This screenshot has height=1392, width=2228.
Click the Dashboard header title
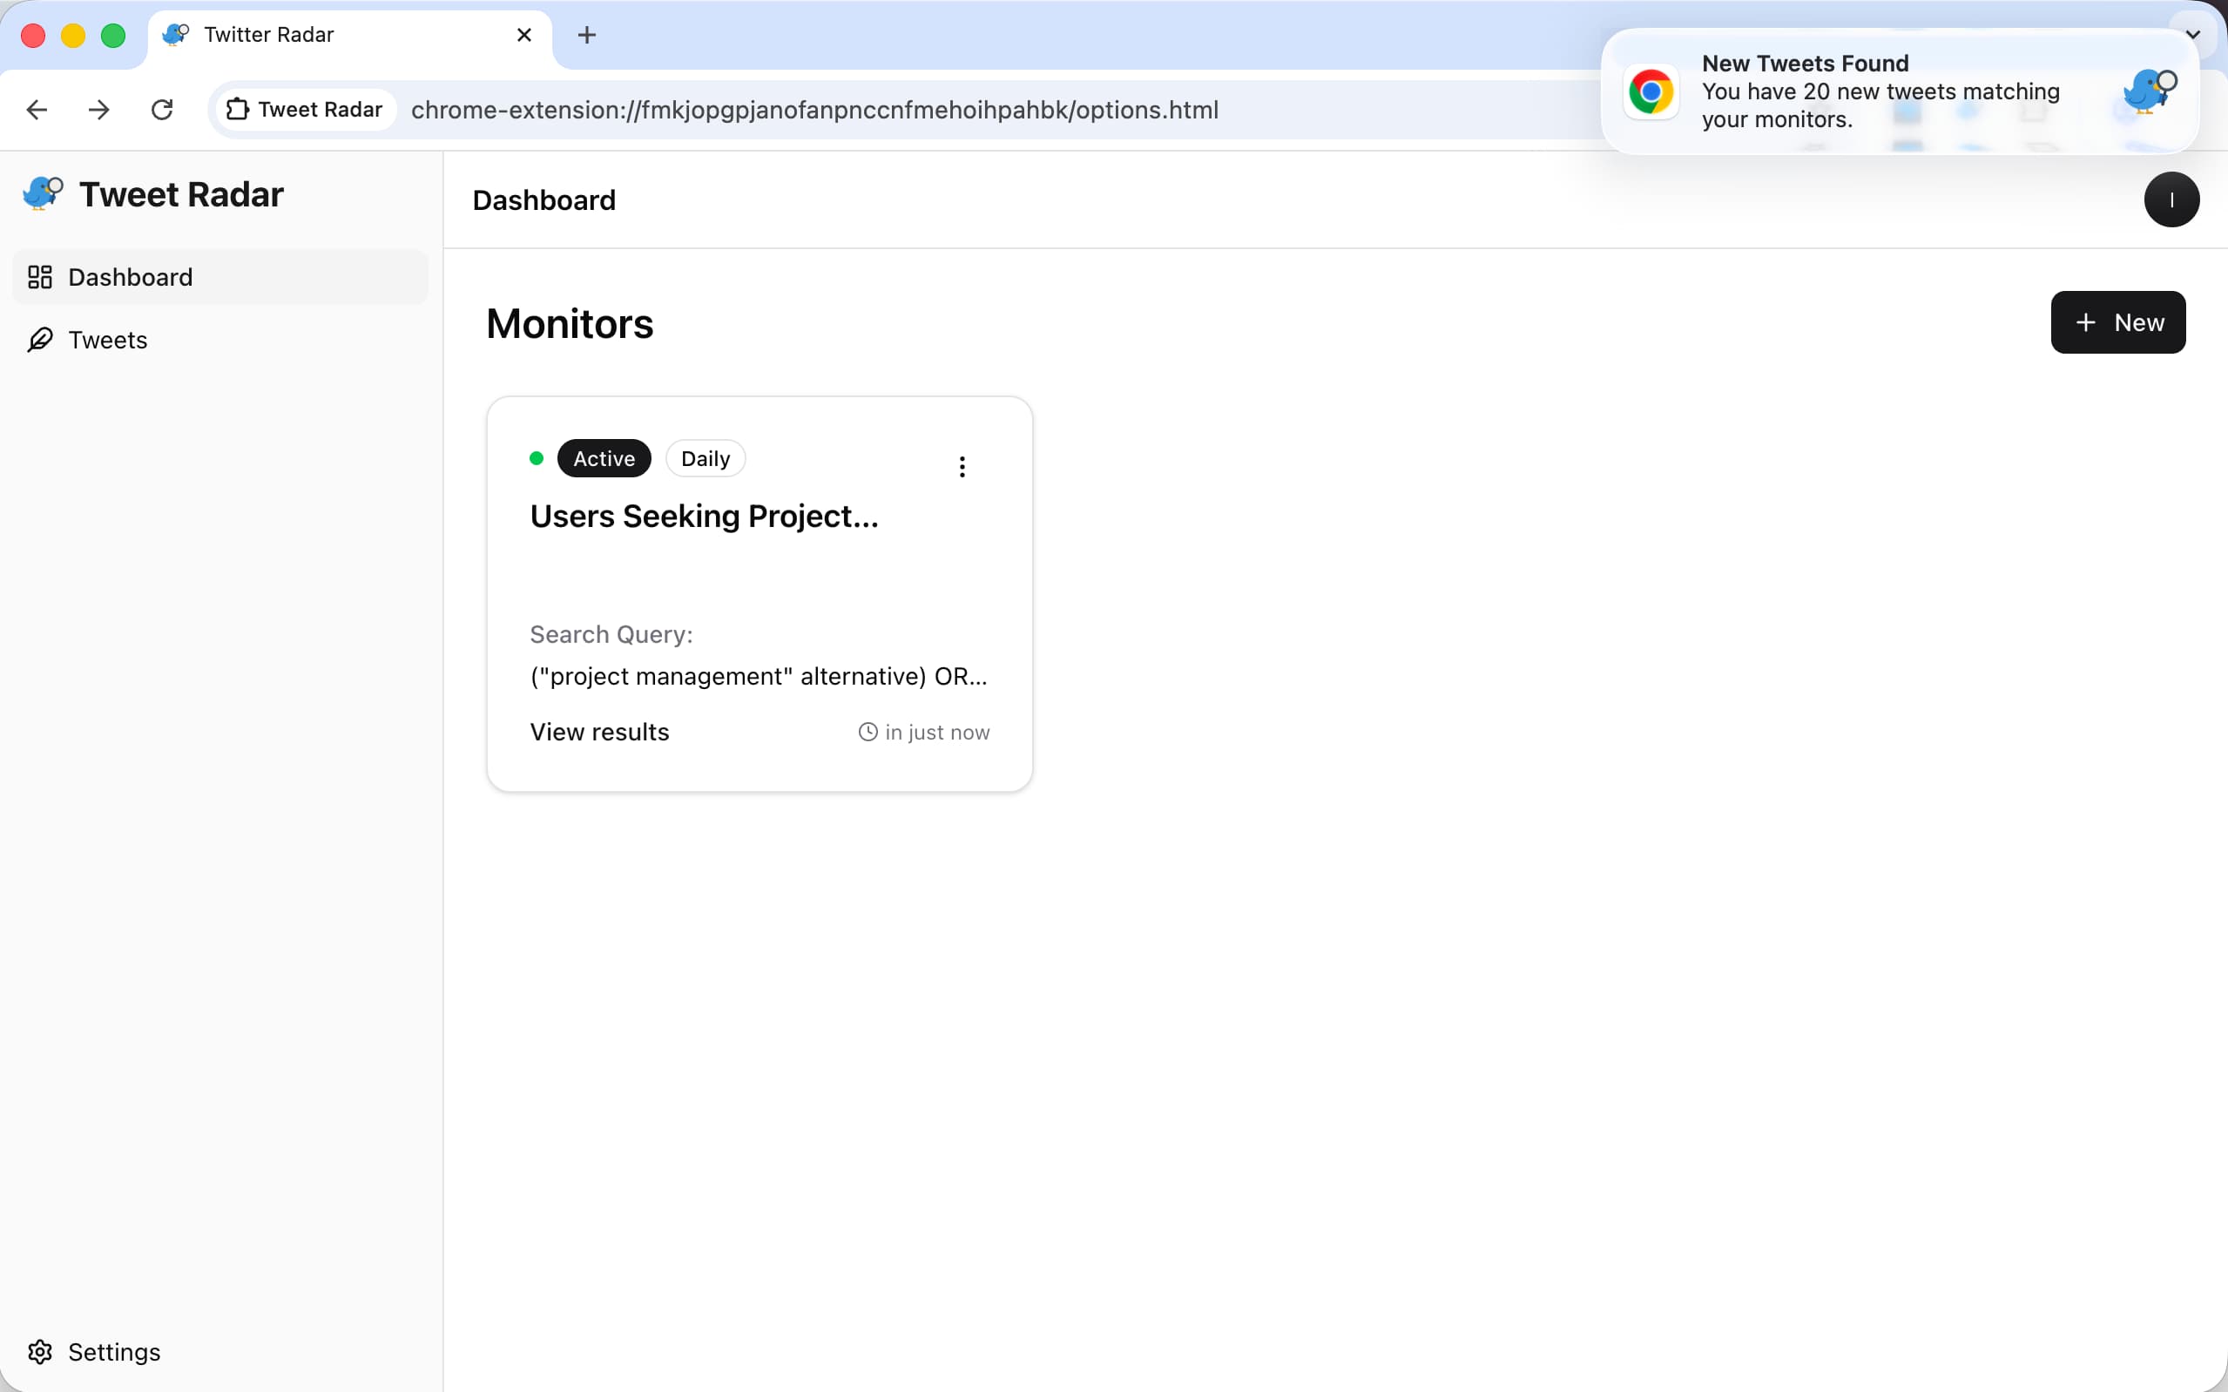coord(543,199)
